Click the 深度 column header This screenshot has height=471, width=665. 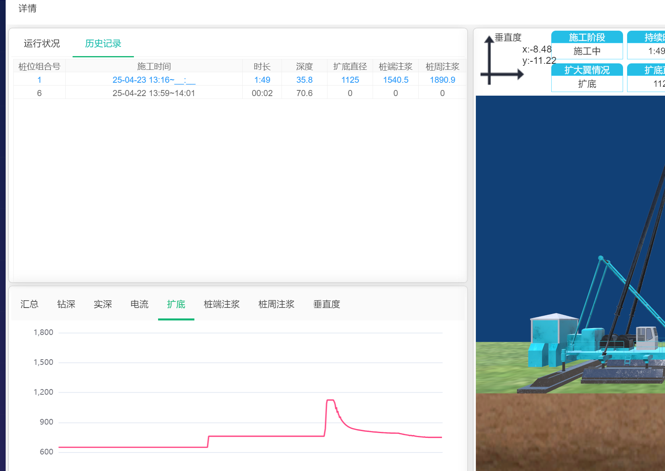pyautogui.click(x=304, y=67)
